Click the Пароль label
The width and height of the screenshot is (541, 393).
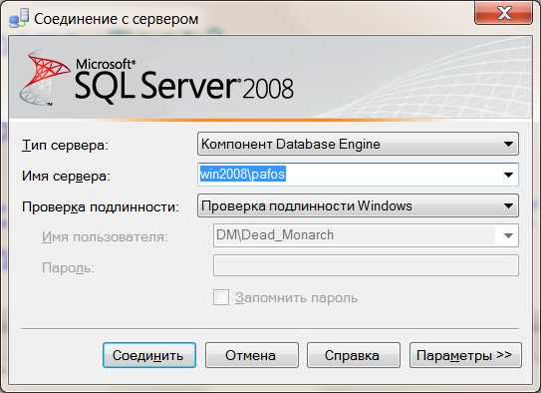[68, 267]
